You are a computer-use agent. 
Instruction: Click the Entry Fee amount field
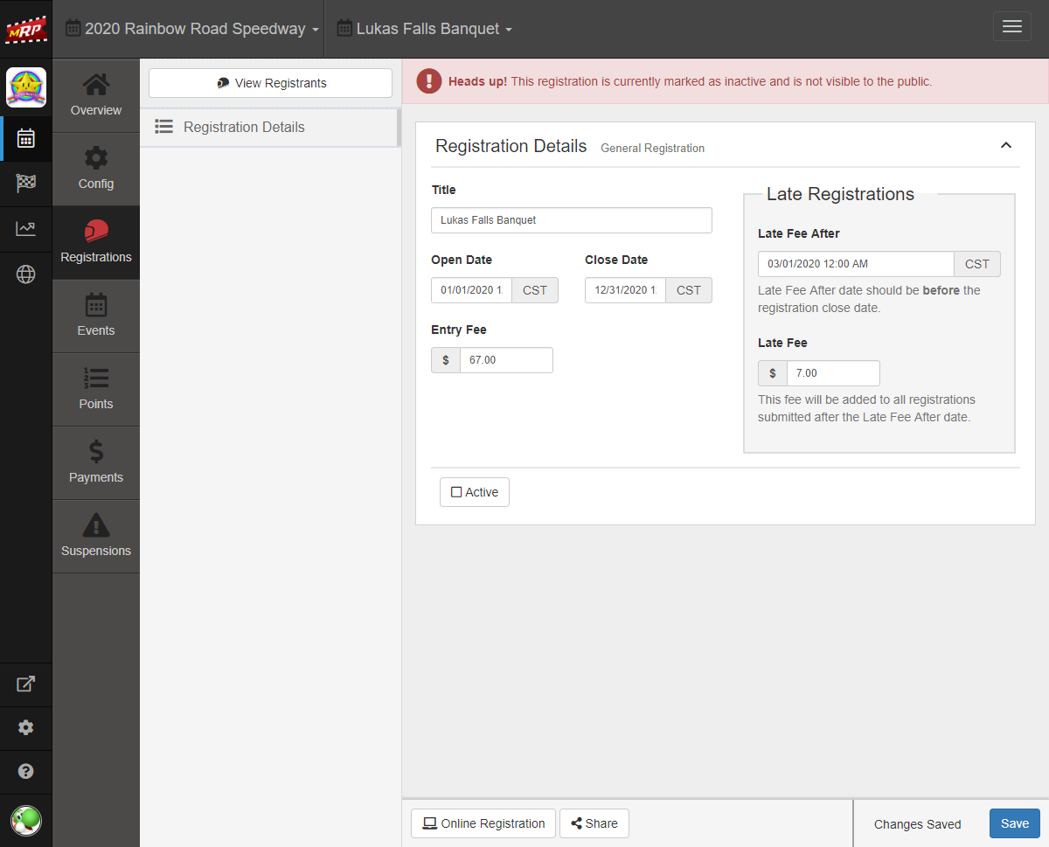(506, 360)
